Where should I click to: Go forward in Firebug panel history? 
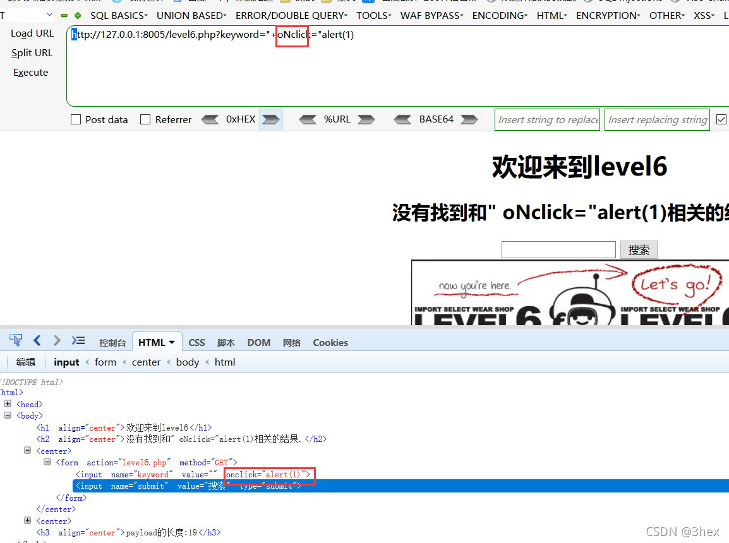pos(57,340)
